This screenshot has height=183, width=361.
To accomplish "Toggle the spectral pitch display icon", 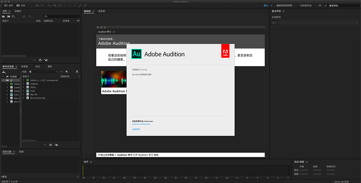I will tap(42, 5).
